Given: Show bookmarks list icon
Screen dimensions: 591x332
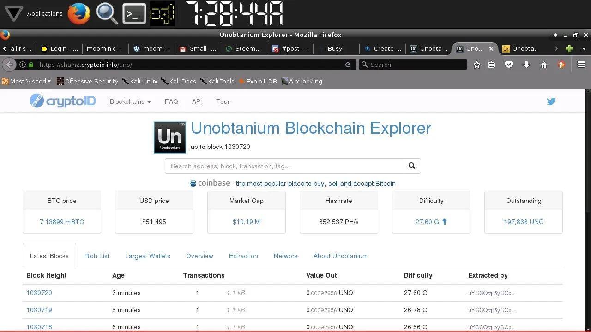Looking at the screenshot, I should tap(491, 65).
